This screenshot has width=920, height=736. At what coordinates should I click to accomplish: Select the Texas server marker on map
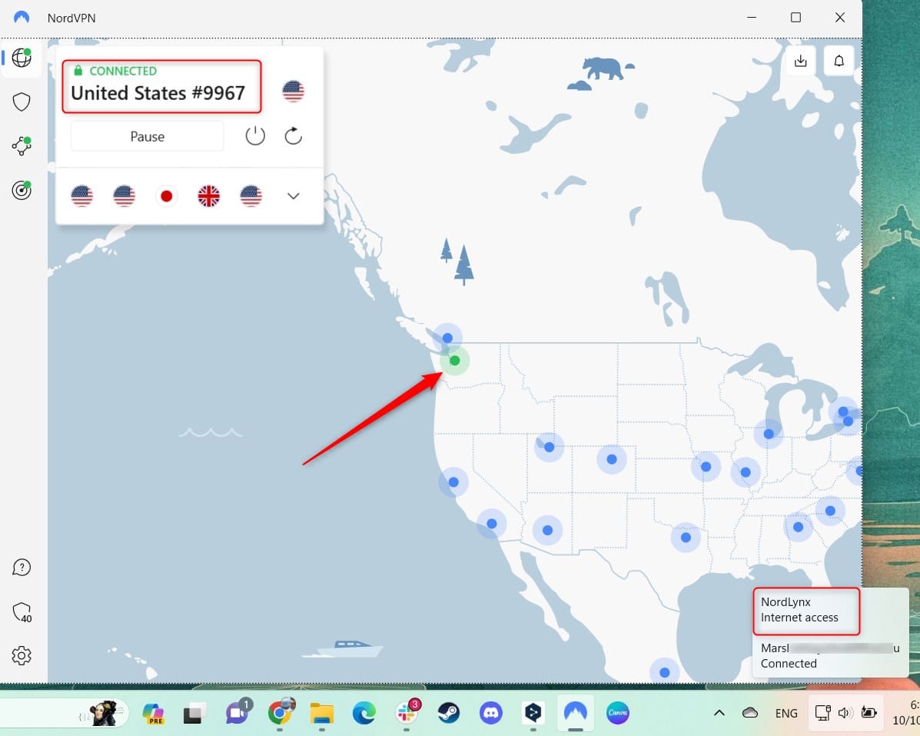(686, 537)
